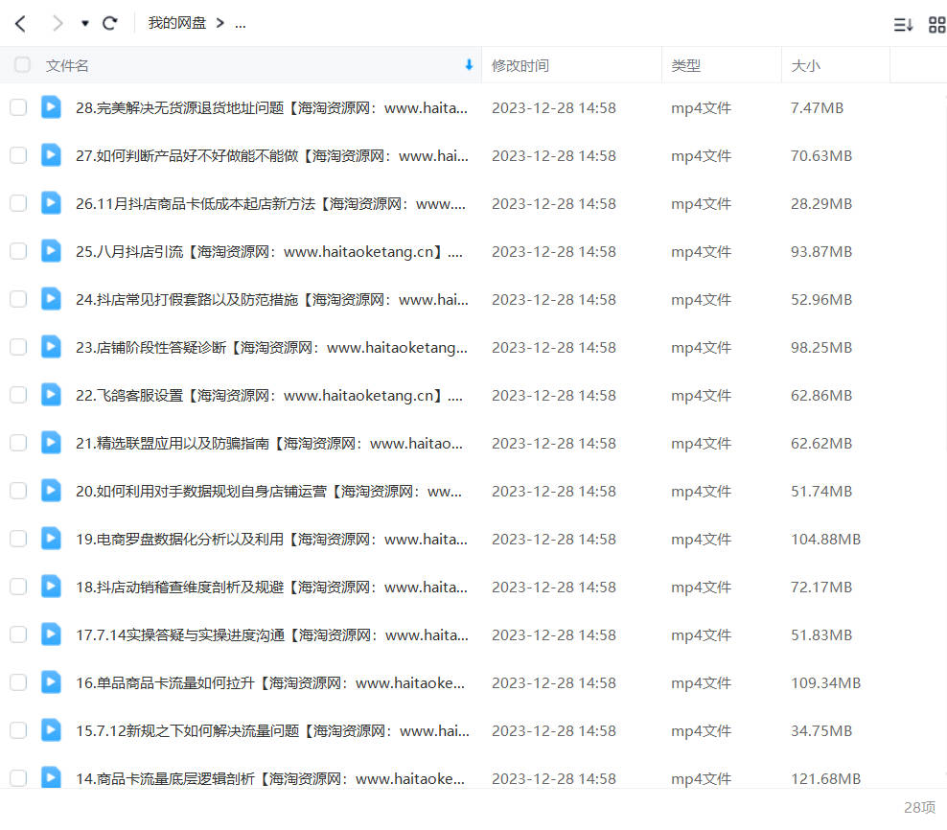Select file name 20.如何利用对手数据规划自身店铺运营
This screenshot has width=947, height=830.
(268, 491)
